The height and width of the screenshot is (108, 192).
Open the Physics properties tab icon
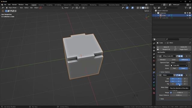click(x=154, y=79)
